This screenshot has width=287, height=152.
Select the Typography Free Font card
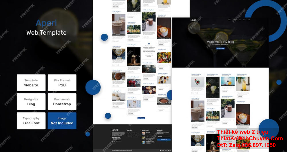31,121
